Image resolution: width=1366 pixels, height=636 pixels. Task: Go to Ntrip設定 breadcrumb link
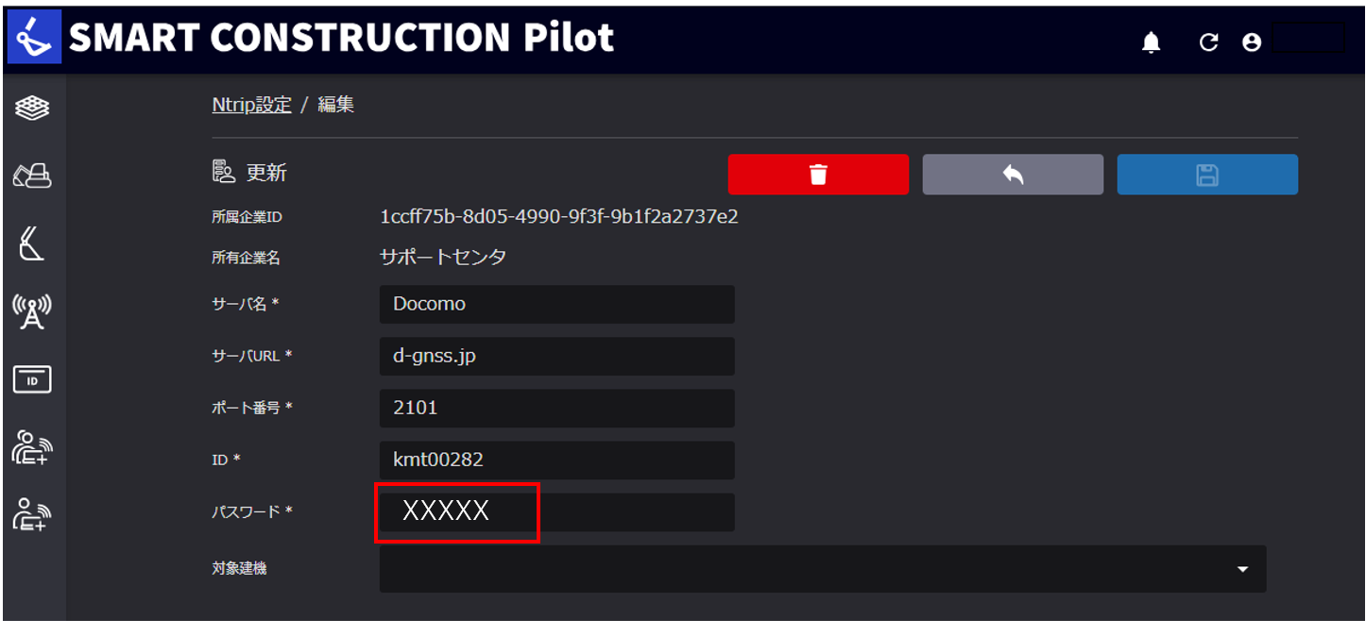(251, 105)
